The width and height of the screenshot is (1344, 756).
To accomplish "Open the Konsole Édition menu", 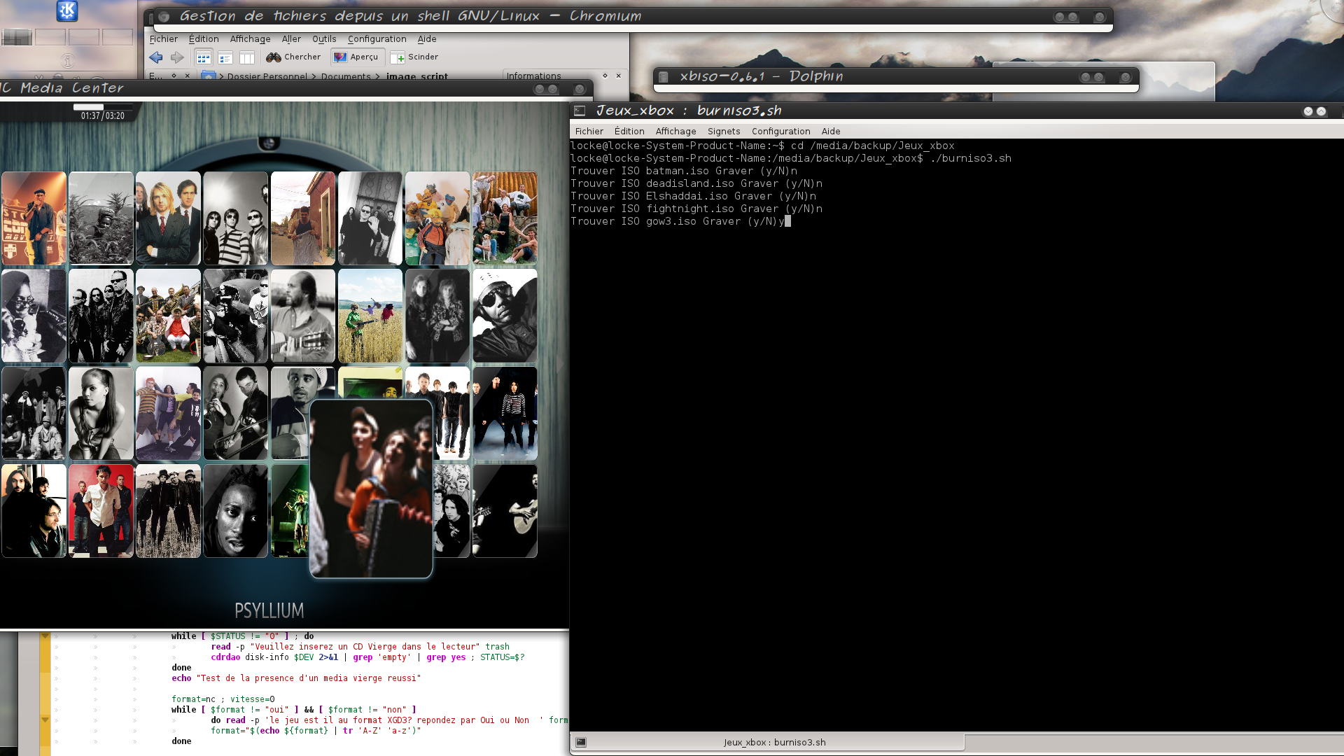I will (629, 131).
